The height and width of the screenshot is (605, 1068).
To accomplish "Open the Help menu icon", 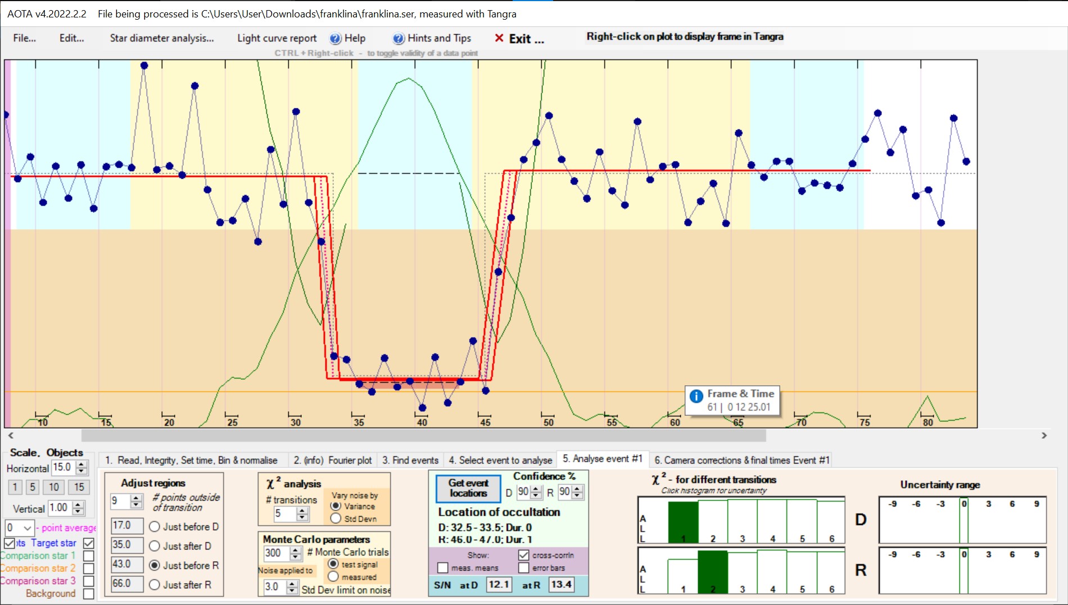I will pyautogui.click(x=335, y=38).
